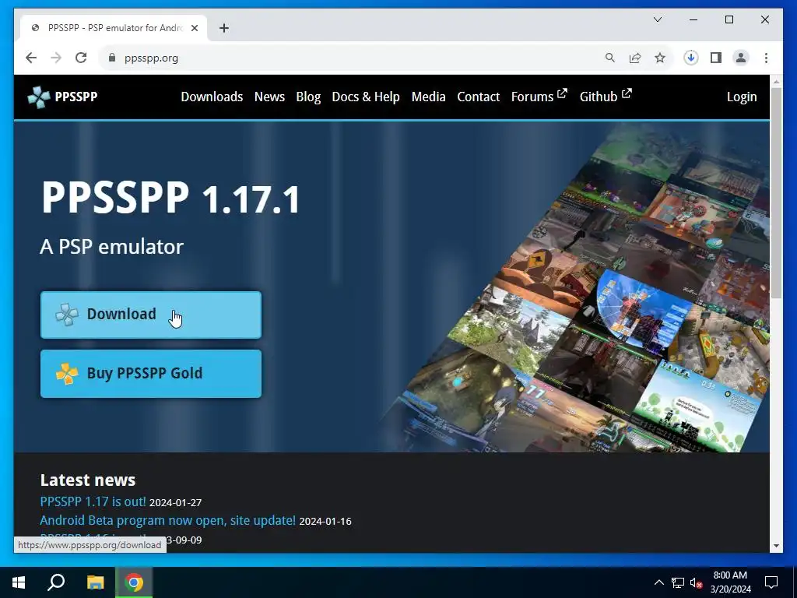
Task: Open Android Beta program news link
Action: 168,520
